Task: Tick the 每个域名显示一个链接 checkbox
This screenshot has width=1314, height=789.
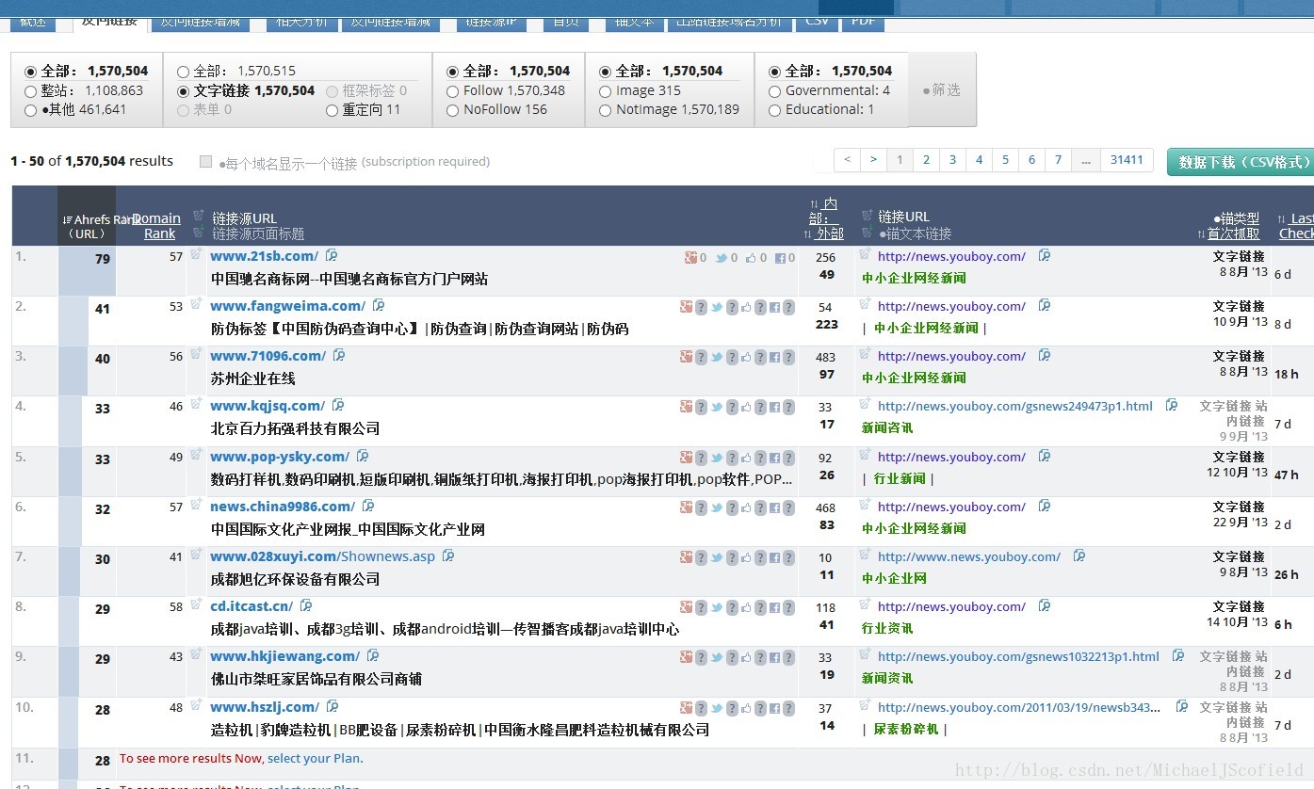Action: (205, 162)
